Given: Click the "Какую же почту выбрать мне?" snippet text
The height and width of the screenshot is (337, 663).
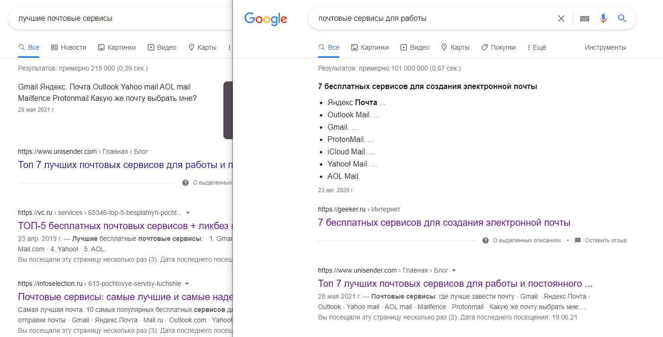Looking at the screenshot, I should pyautogui.click(x=142, y=98).
